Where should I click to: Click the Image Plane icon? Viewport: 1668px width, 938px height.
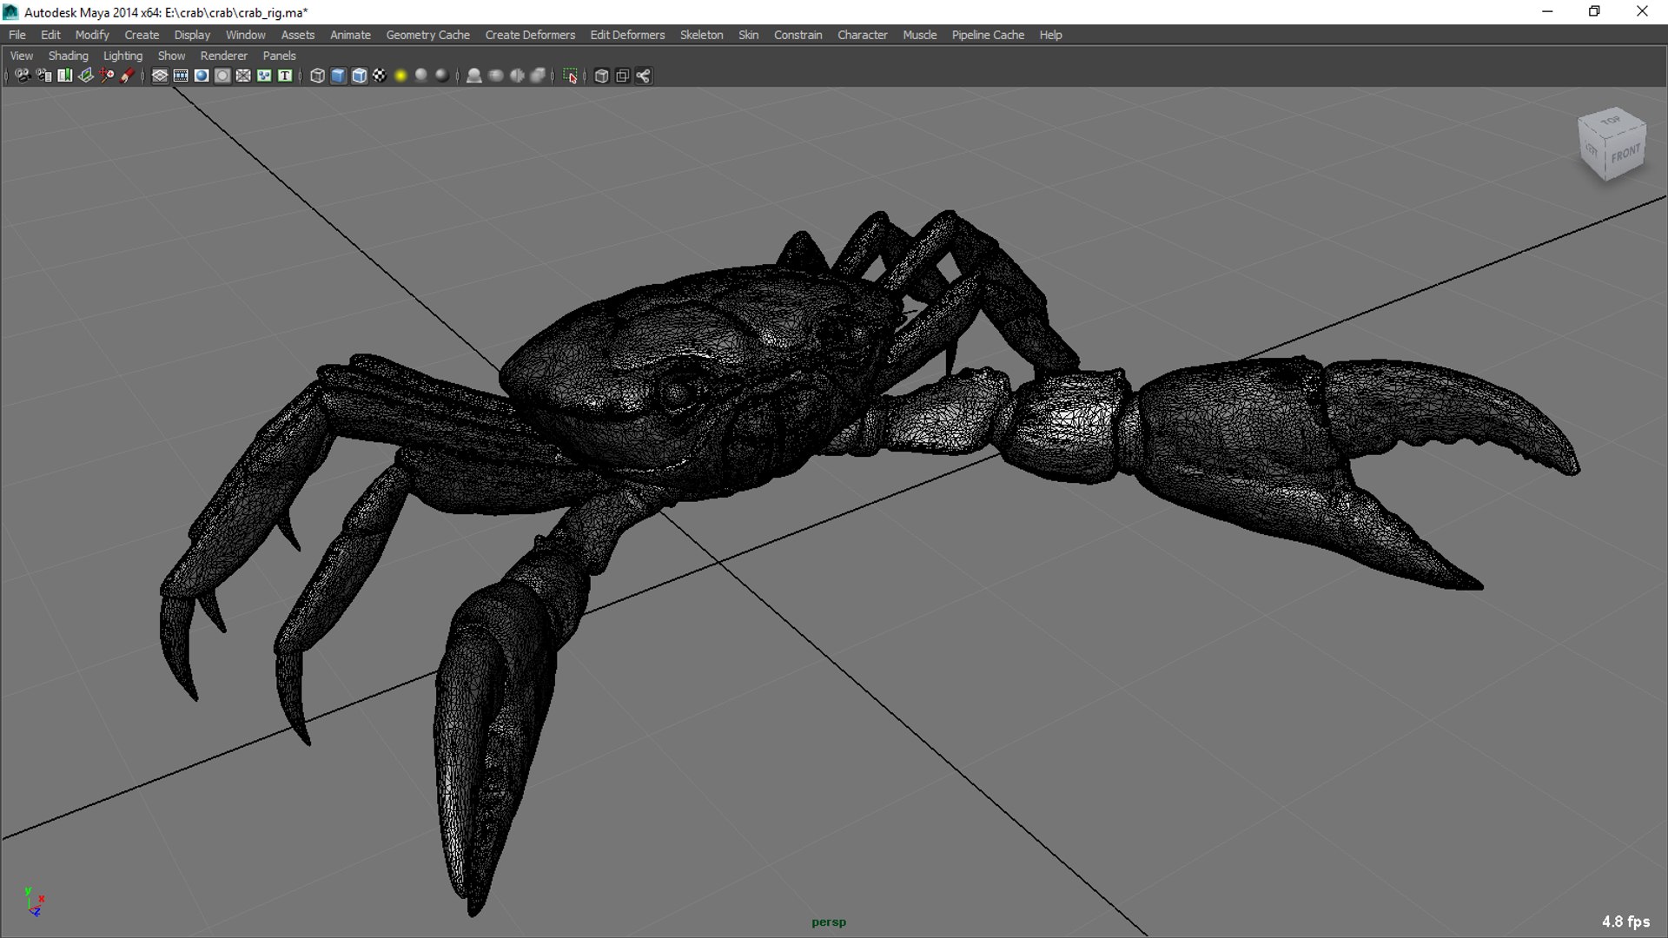[85, 76]
